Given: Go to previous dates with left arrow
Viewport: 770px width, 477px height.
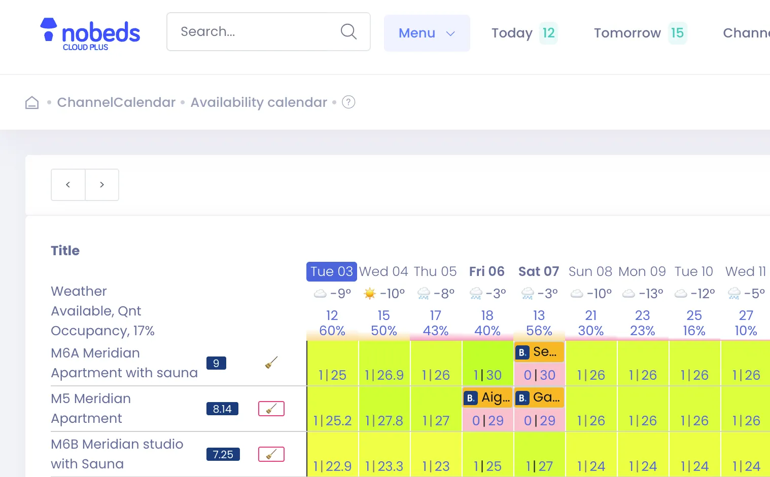Looking at the screenshot, I should coord(68,185).
